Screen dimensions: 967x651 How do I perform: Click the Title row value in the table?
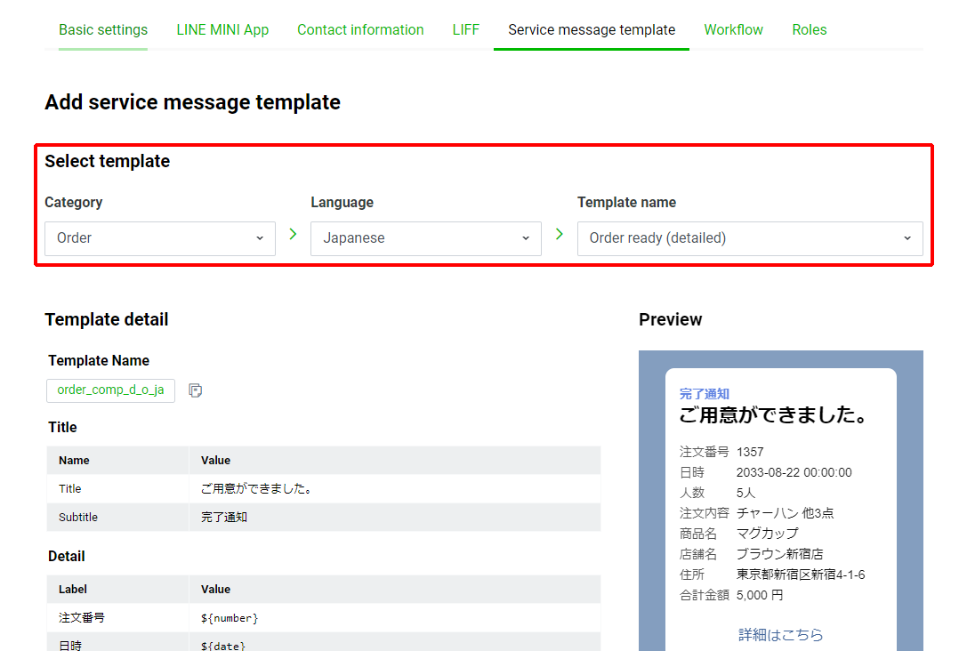coord(254,489)
